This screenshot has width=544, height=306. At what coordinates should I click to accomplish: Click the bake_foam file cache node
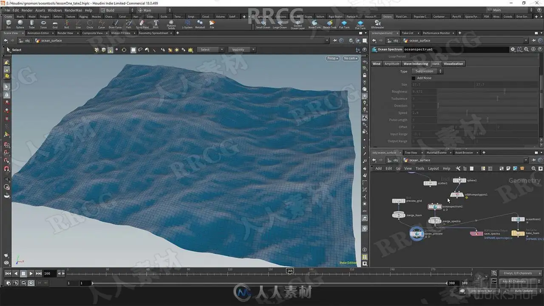coord(518,233)
